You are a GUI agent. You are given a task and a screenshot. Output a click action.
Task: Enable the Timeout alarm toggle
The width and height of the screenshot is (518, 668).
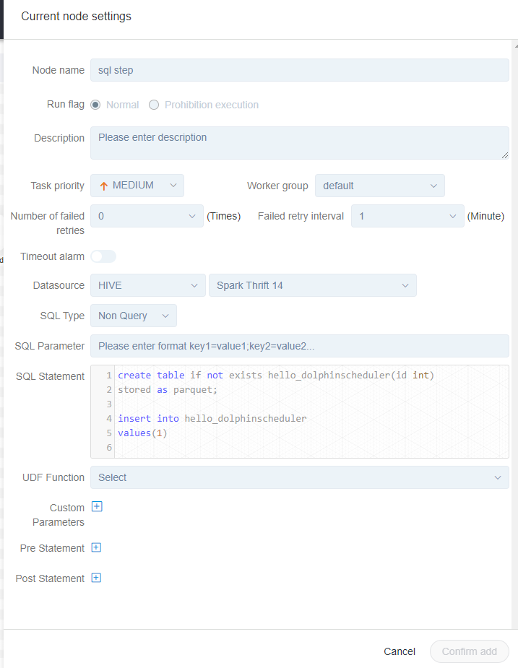[103, 256]
